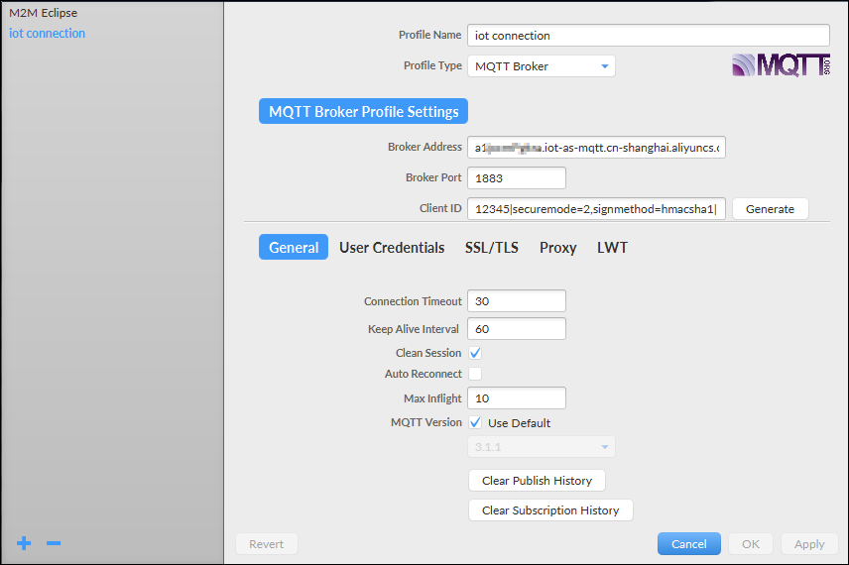Focus the Broker Port field
This screenshot has width=849, height=565.
[x=517, y=178]
